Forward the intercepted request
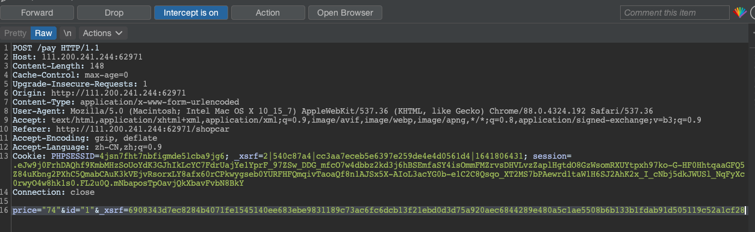The height and width of the screenshot is (232, 755). pos(37,13)
